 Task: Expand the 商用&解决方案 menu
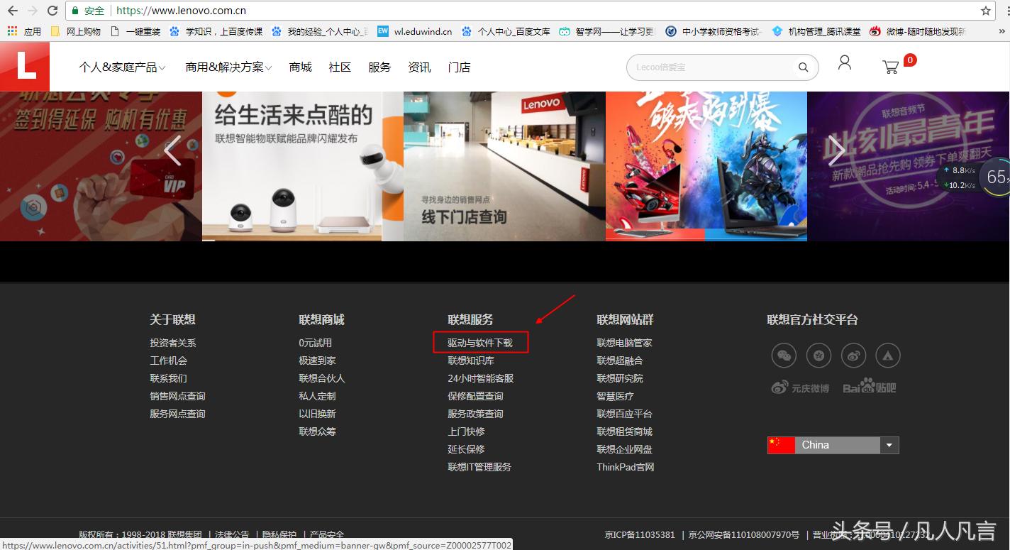click(x=228, y=67)
